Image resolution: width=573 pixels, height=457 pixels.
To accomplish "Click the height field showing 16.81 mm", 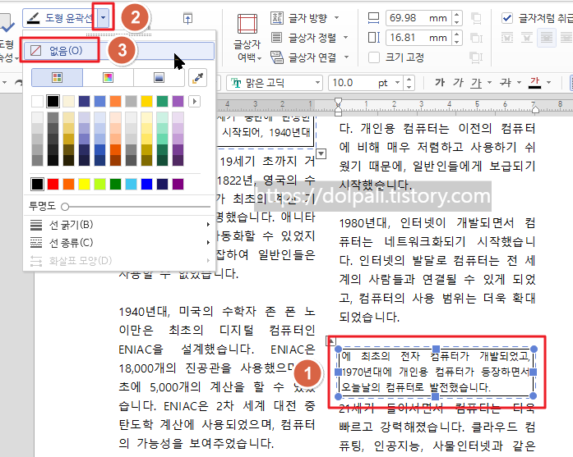I will pos(418,38).
